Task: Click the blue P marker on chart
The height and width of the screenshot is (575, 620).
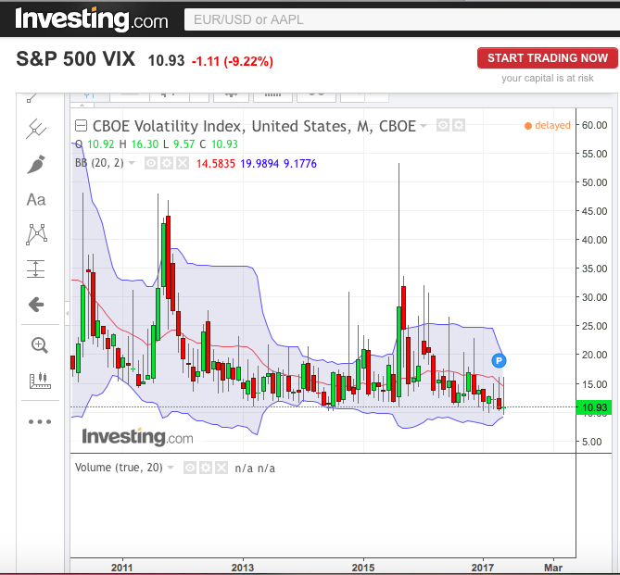Action: click(499, 360)
